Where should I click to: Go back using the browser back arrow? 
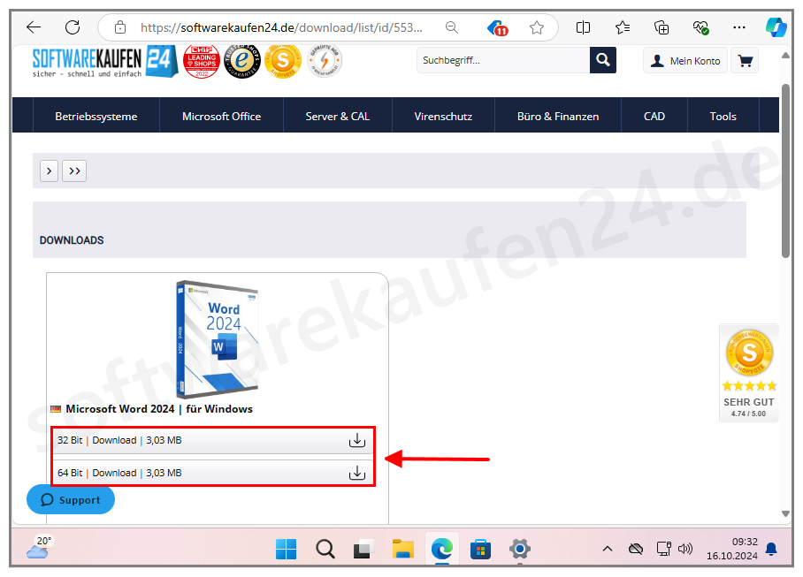[x=34, y=27]
